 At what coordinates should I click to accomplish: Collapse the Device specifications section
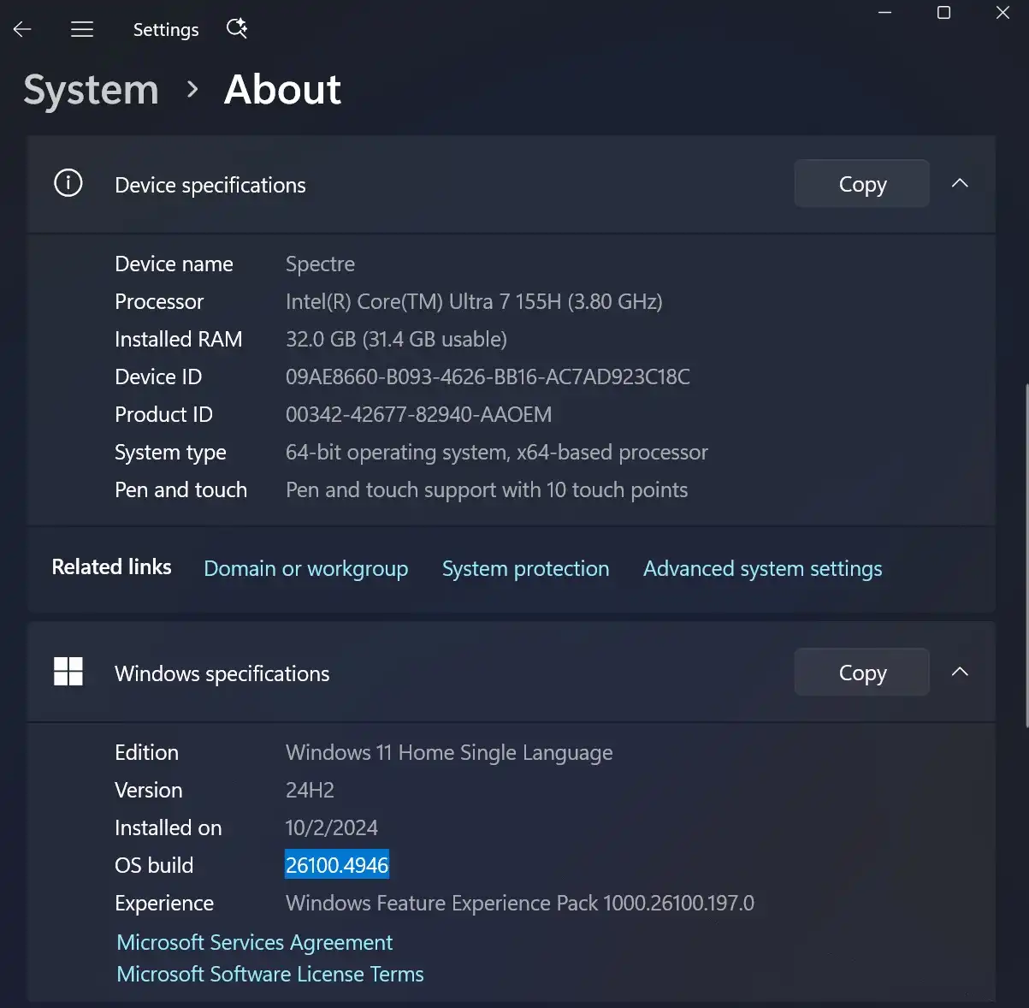[x=960, y=183]
